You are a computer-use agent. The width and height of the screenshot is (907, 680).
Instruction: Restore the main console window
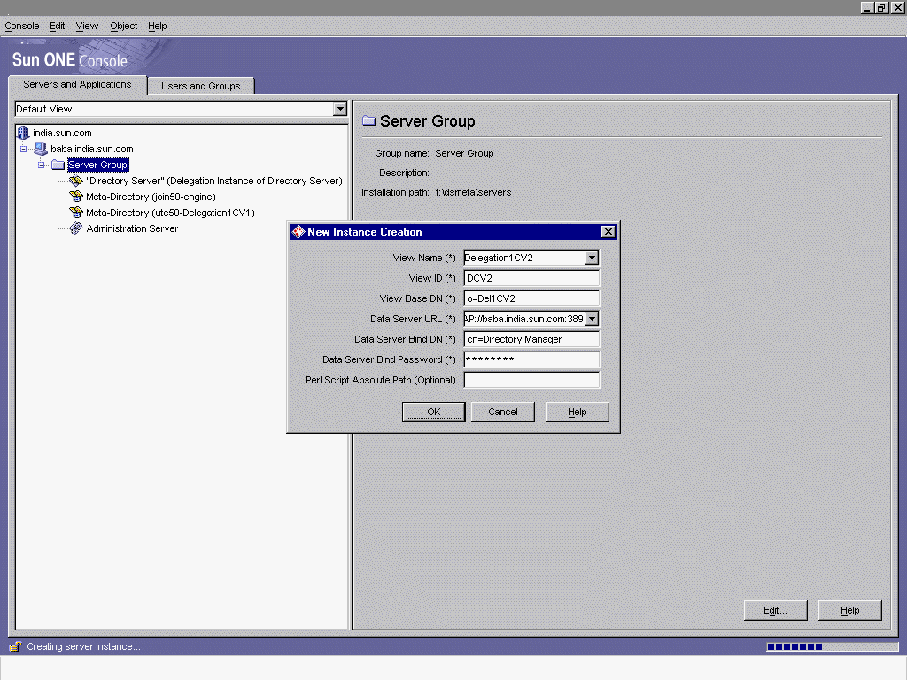coord(881,7)
